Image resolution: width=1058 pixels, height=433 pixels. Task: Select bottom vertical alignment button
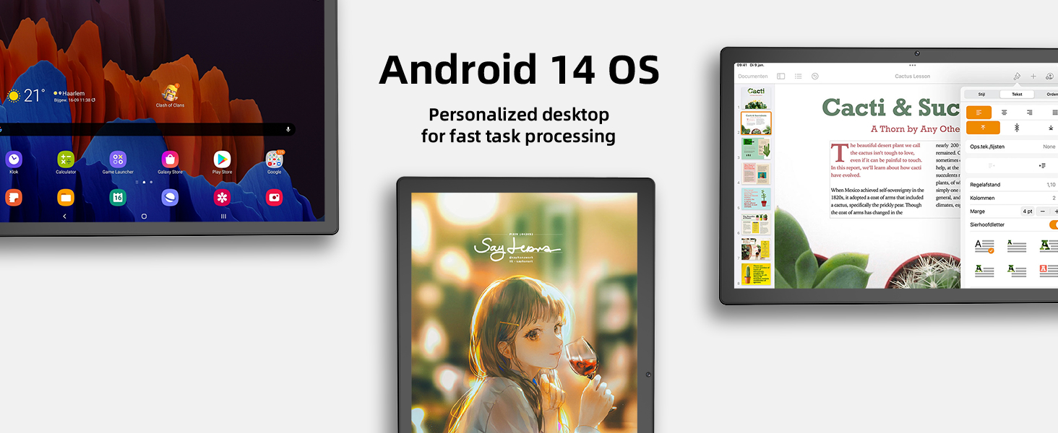[1049, 128]
